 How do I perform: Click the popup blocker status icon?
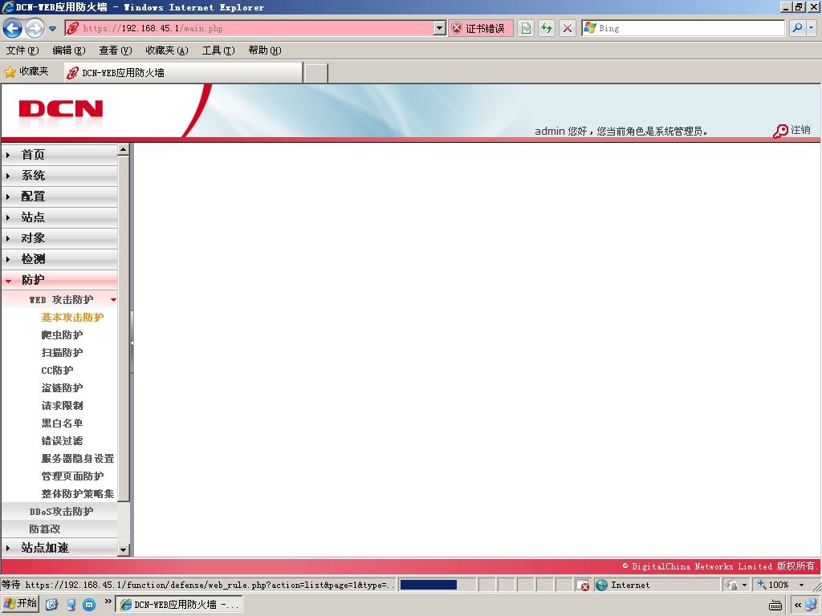[x=583, y=585]
